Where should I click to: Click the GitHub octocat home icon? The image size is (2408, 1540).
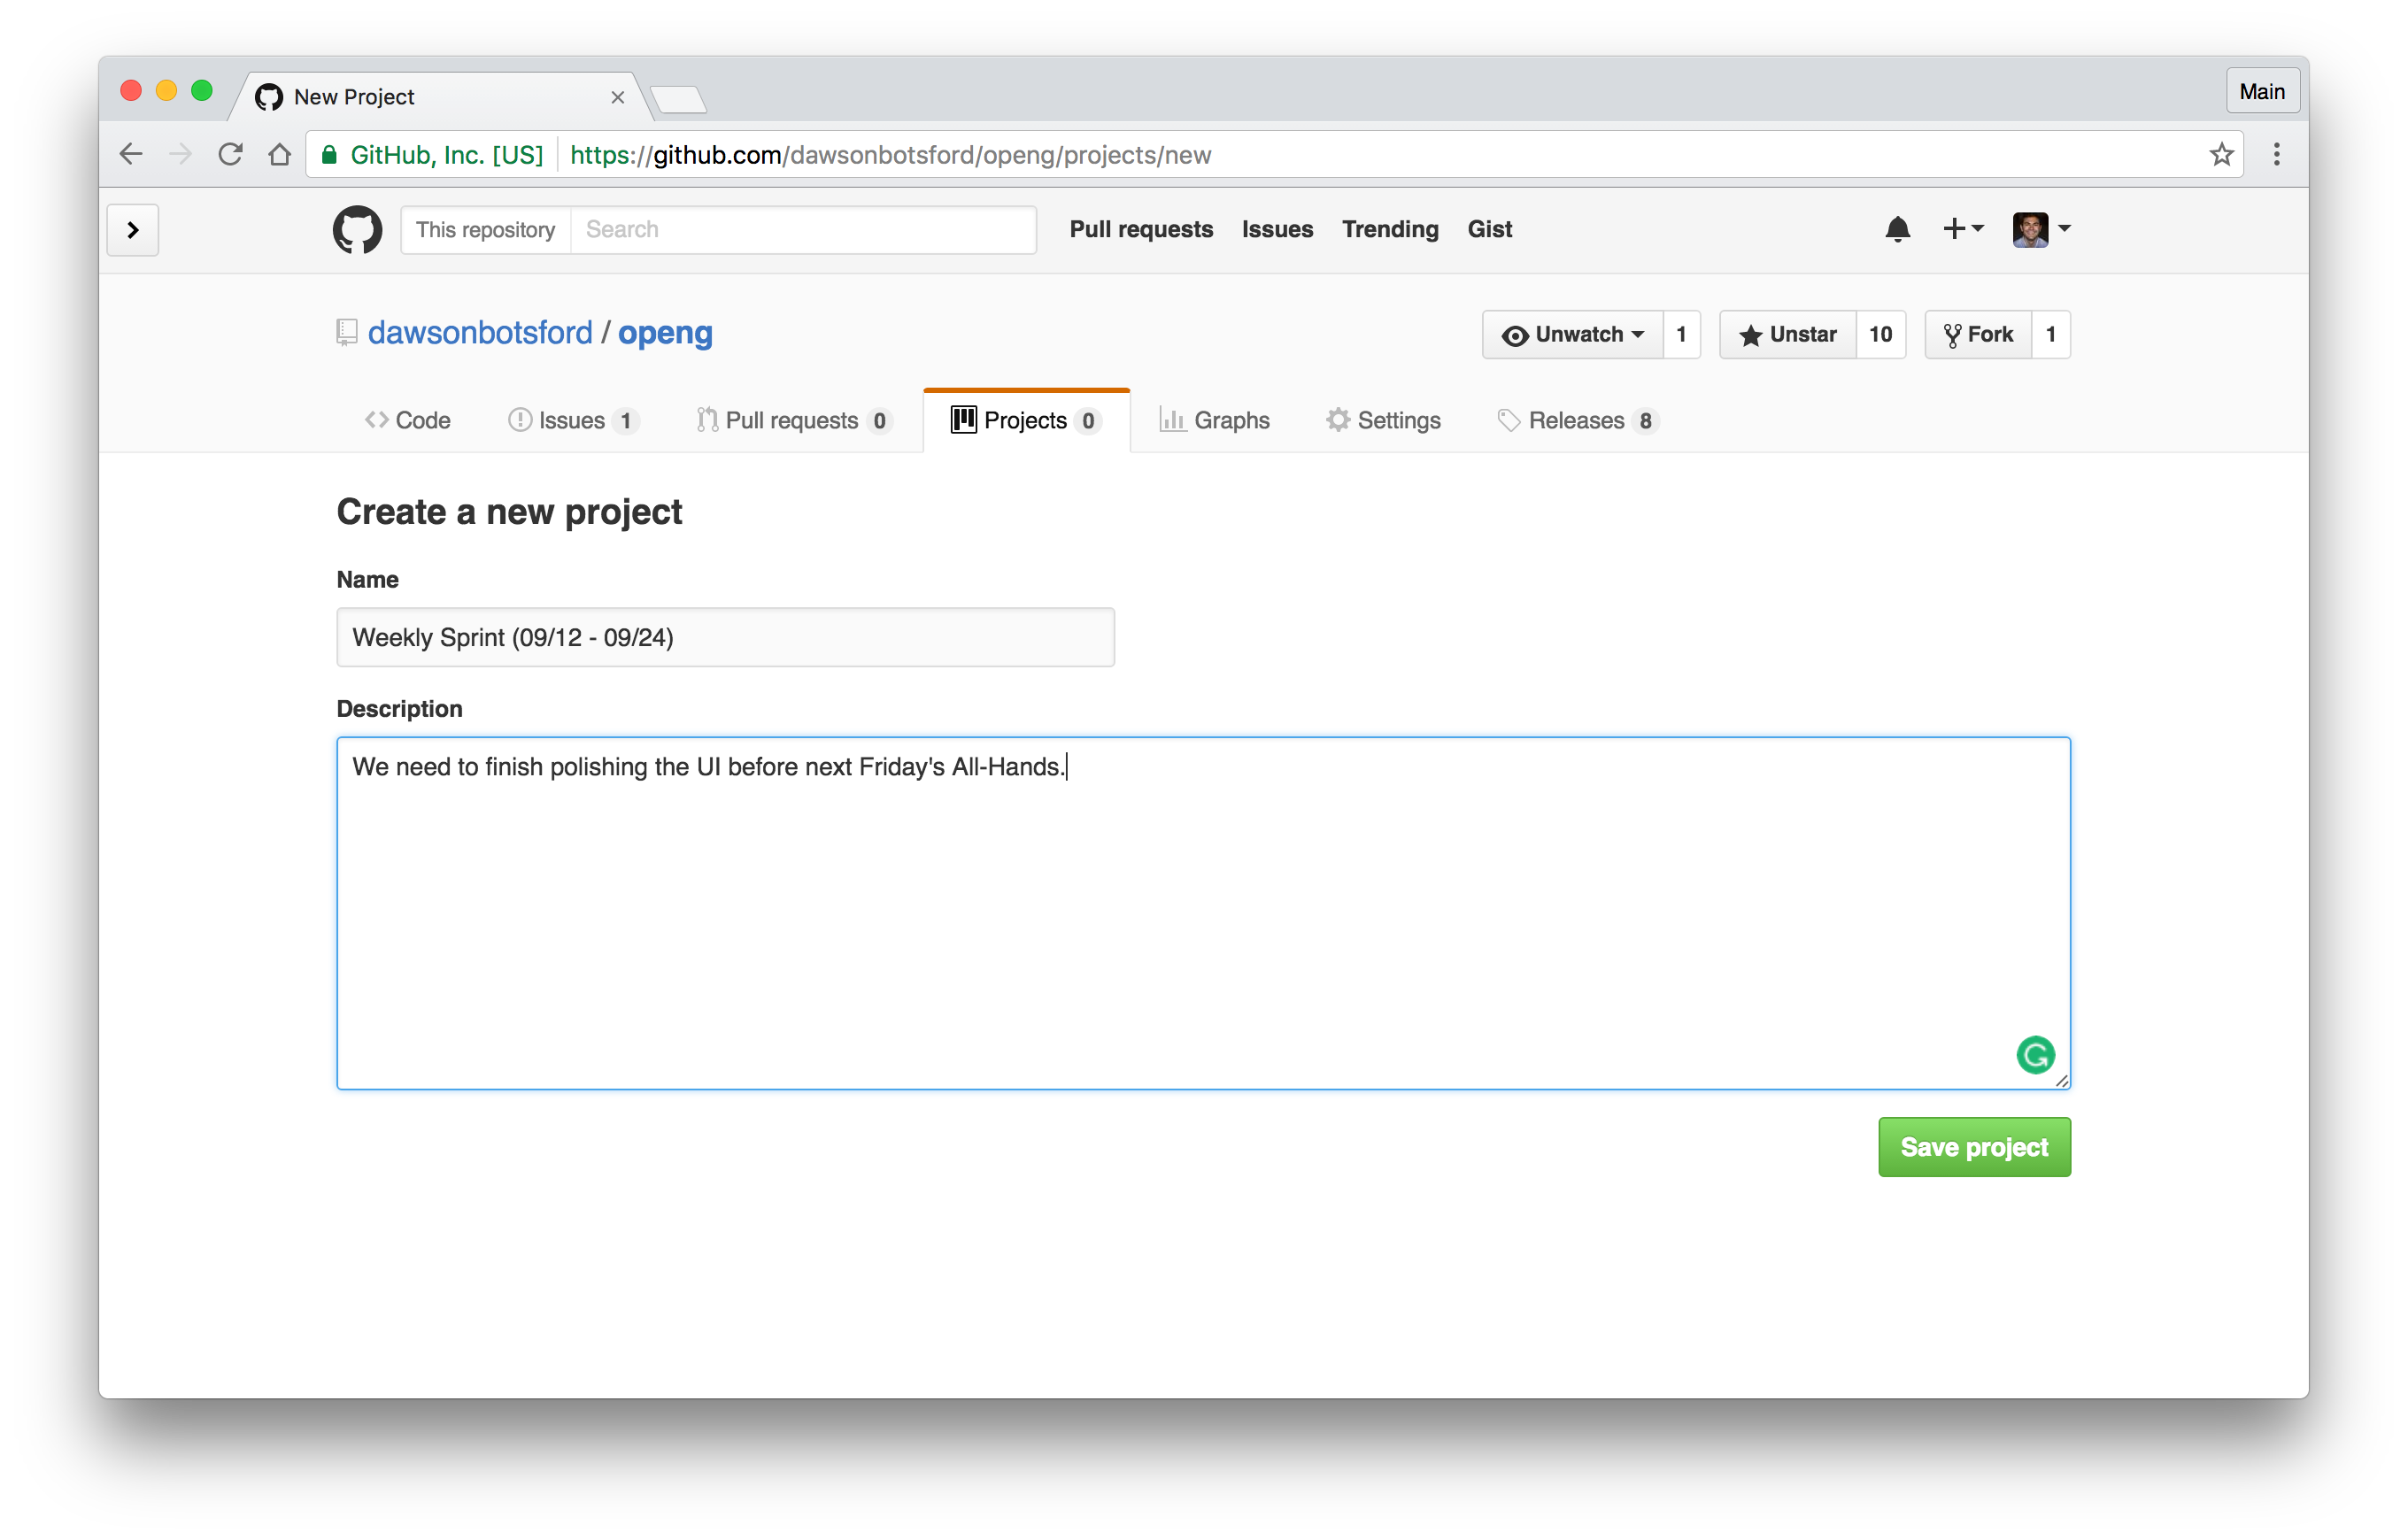356,229
